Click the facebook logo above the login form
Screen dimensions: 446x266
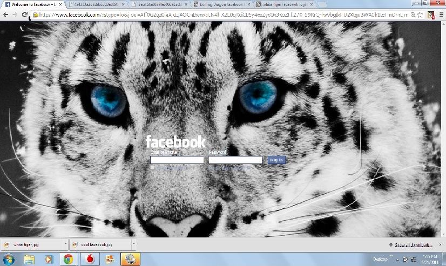pos(175,142)
